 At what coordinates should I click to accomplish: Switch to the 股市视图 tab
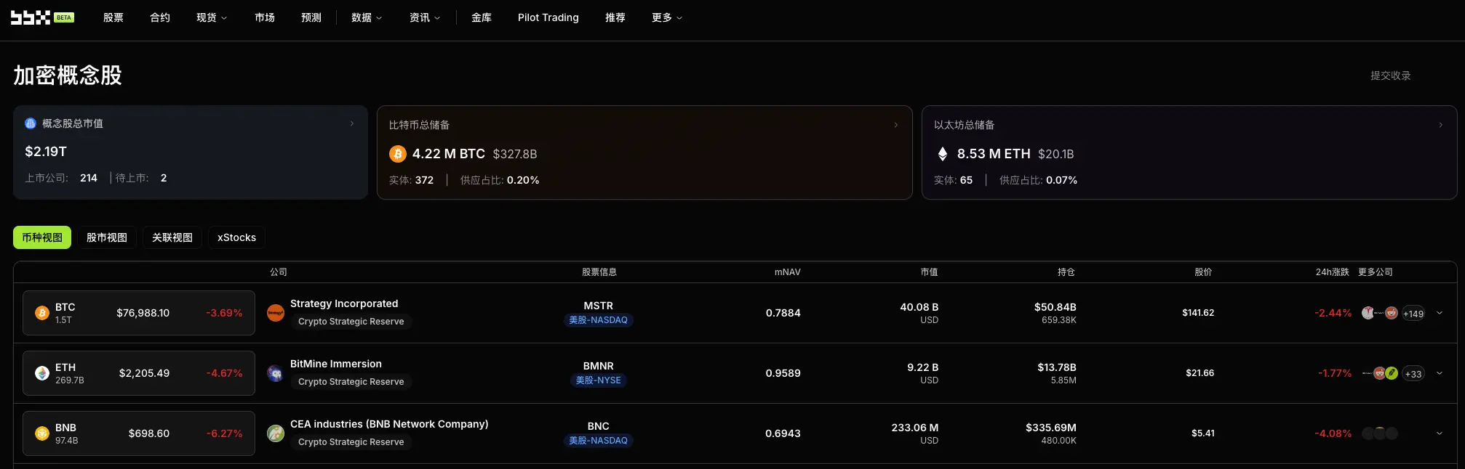tap(107, 237)
